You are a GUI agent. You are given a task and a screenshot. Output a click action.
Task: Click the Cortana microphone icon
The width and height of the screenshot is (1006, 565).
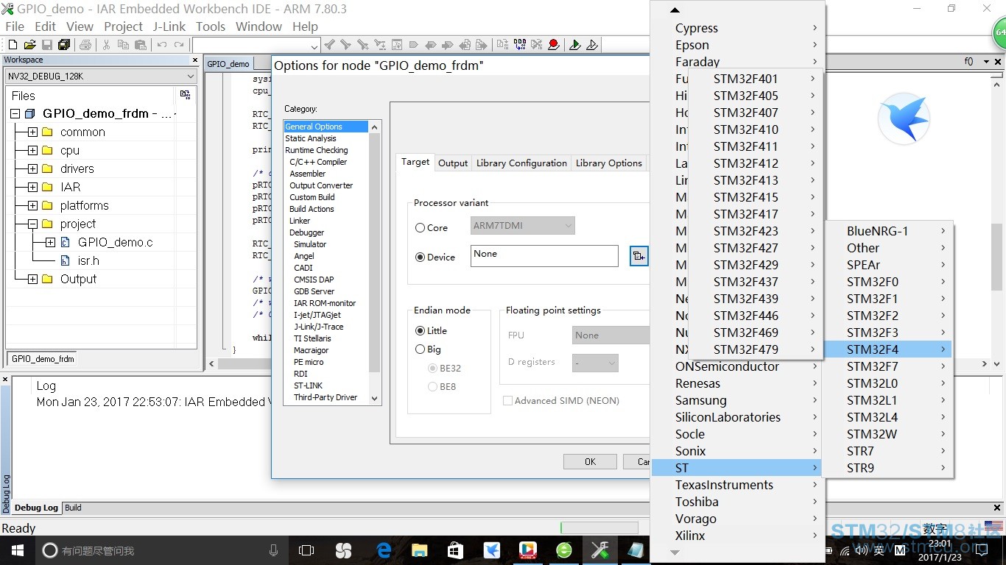coord(273,550)
